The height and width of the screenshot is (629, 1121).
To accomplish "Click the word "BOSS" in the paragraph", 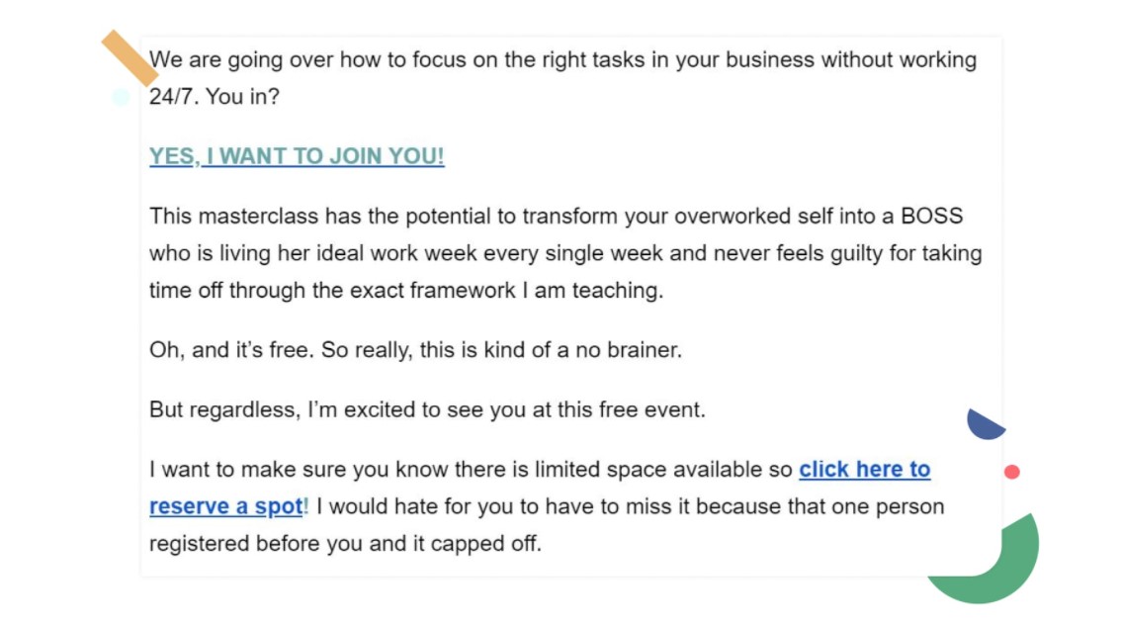I will (931, 216).
